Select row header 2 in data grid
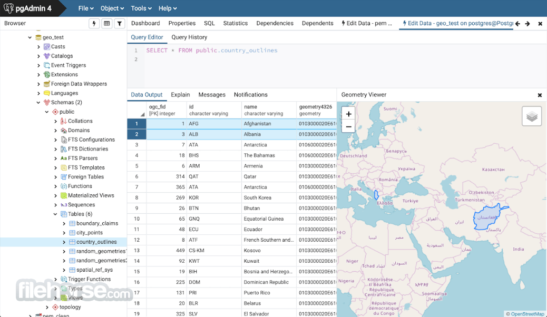 (x=137, y=134)
